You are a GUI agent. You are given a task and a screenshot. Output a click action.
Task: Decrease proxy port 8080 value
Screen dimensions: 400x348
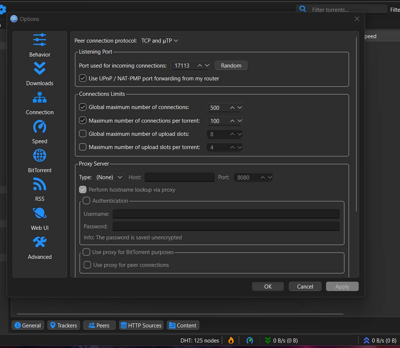click(x=270, y=177)
